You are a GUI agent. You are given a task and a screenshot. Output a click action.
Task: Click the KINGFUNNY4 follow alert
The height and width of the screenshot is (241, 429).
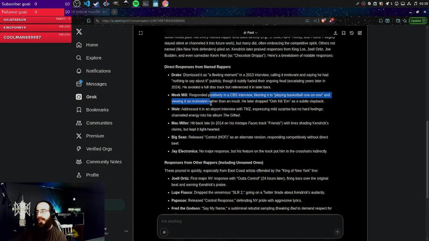(x=36, y=27)
